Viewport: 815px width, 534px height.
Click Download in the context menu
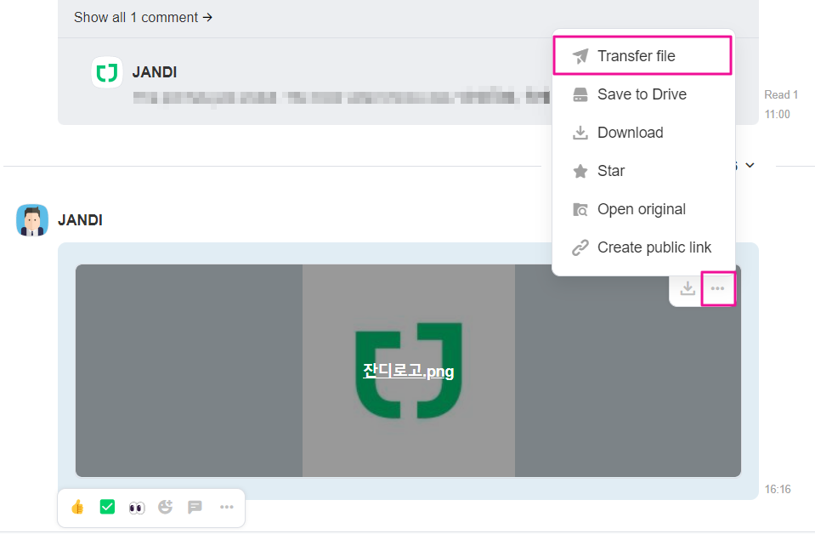pyautogui.click(x=643, y=133)
